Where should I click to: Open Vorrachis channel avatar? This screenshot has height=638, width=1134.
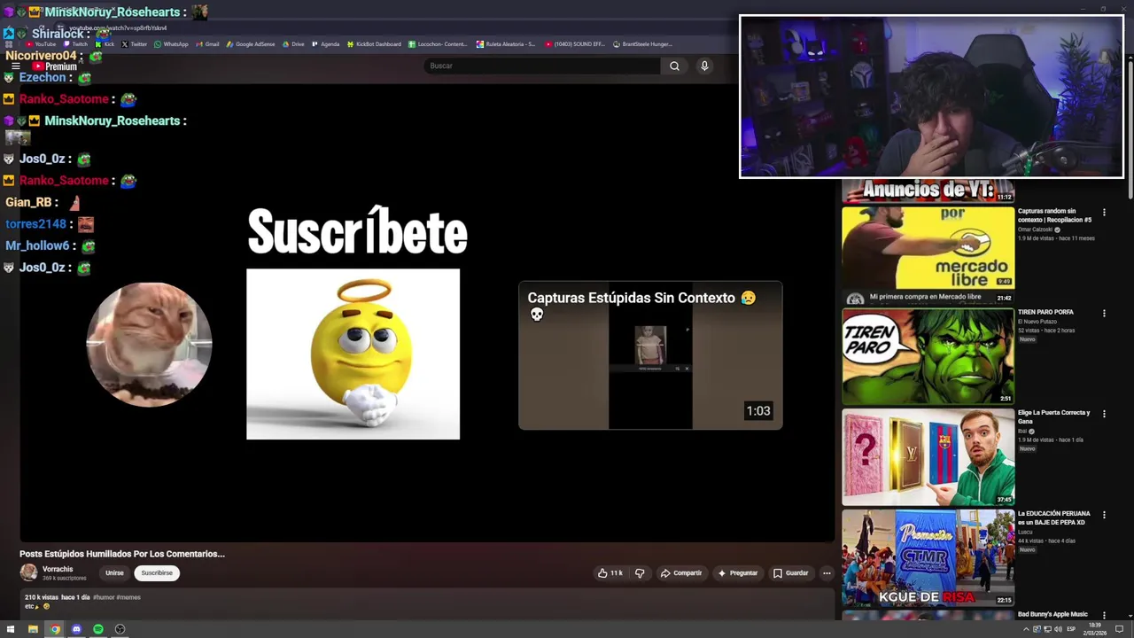tap(28, 572)
